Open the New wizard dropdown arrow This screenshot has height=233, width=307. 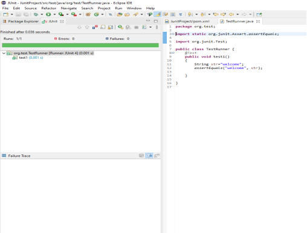(x=11, y=15)
